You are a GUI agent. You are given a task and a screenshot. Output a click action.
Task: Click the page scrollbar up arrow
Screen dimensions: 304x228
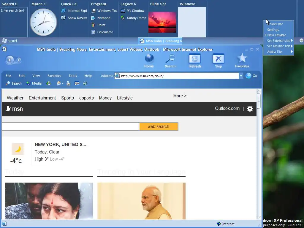(259, 91)
